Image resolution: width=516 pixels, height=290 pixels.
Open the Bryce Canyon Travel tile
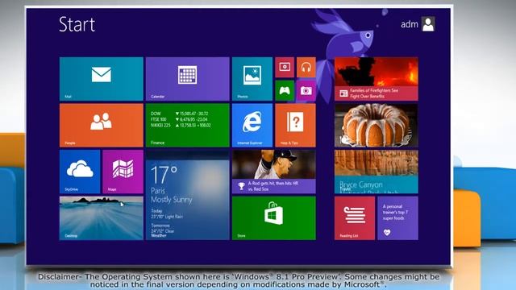tap(377, 172)
